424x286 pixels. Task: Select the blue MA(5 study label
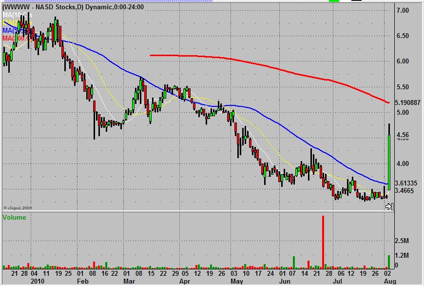[x=17, y=31]
